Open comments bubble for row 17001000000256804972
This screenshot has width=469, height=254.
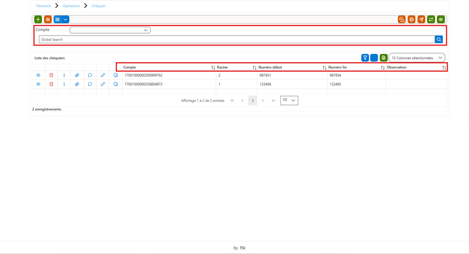tap(90, 84)
